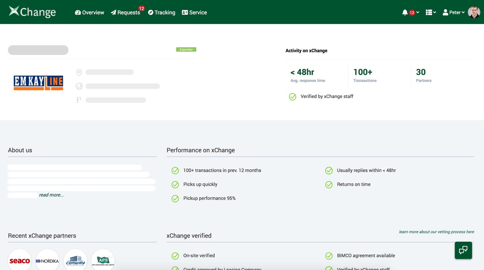Click the red Requests count badge
484x270 pixels.
point(141,8)
